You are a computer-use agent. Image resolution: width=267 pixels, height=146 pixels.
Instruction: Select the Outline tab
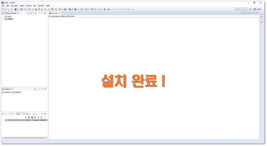point(7,89)
